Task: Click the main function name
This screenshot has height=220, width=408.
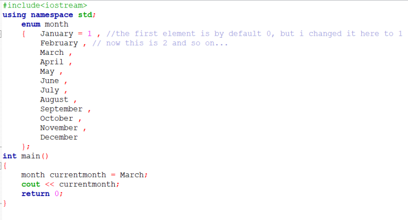Action: [30, 156]
